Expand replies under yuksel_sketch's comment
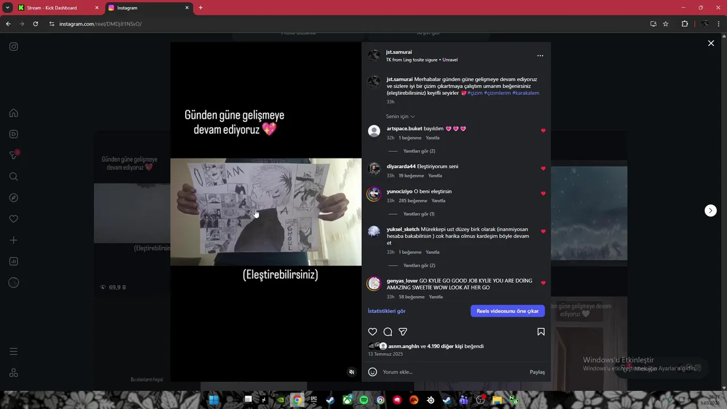This screenshot has height=409, width=727. coord(419,265)
